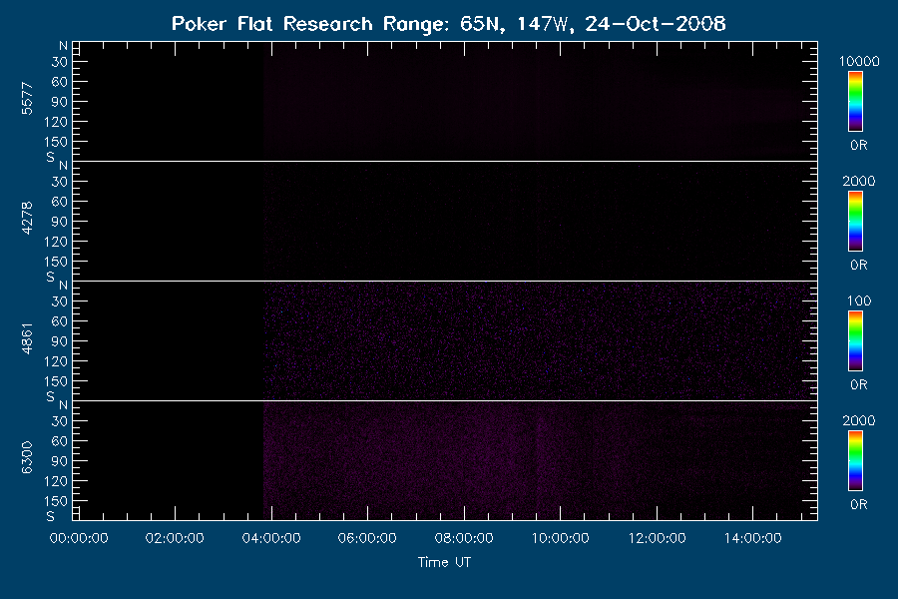
Task: Click the 0R label below the 4278 color bar
Action: (858, 265)
